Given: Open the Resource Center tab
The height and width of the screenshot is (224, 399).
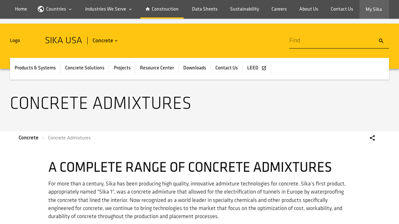Looking at the screenshot, I should [157, 68].
